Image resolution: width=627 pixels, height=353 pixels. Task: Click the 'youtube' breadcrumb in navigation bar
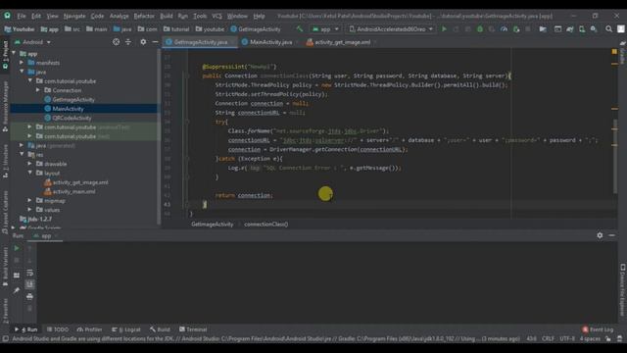pyautogui.click(x=210, y=29)
